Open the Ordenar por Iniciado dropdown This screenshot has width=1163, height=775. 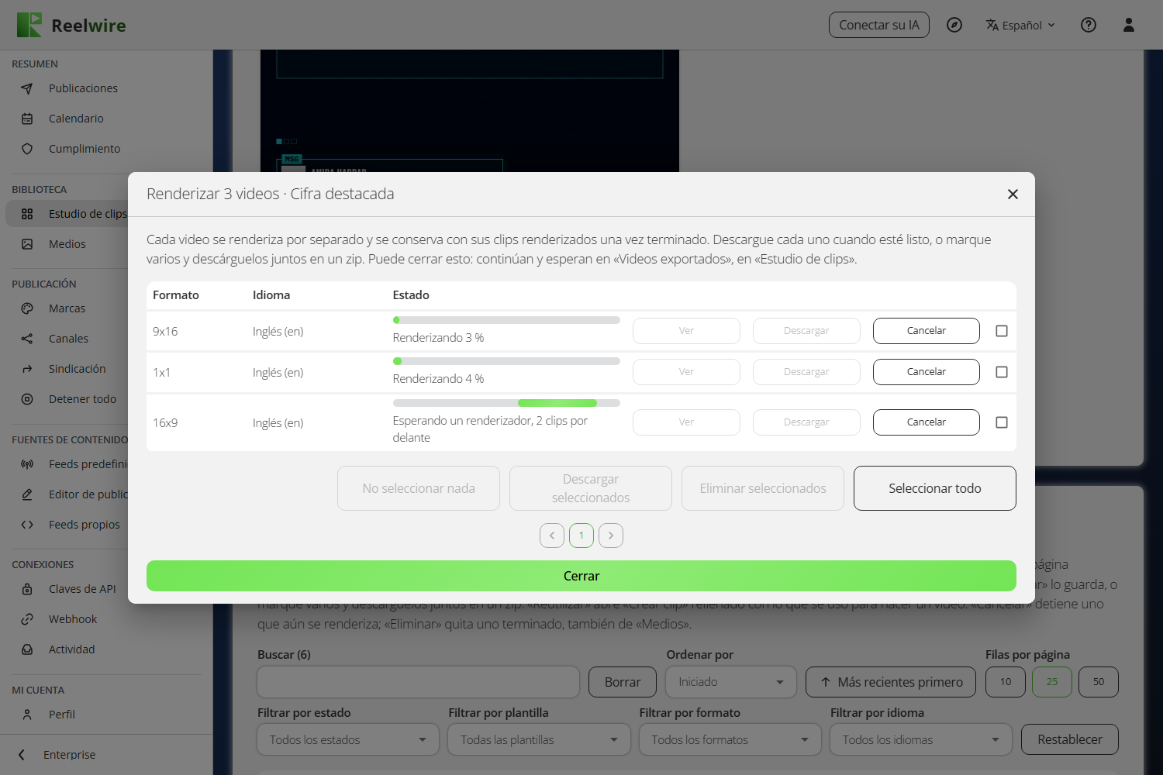point(731,682)
